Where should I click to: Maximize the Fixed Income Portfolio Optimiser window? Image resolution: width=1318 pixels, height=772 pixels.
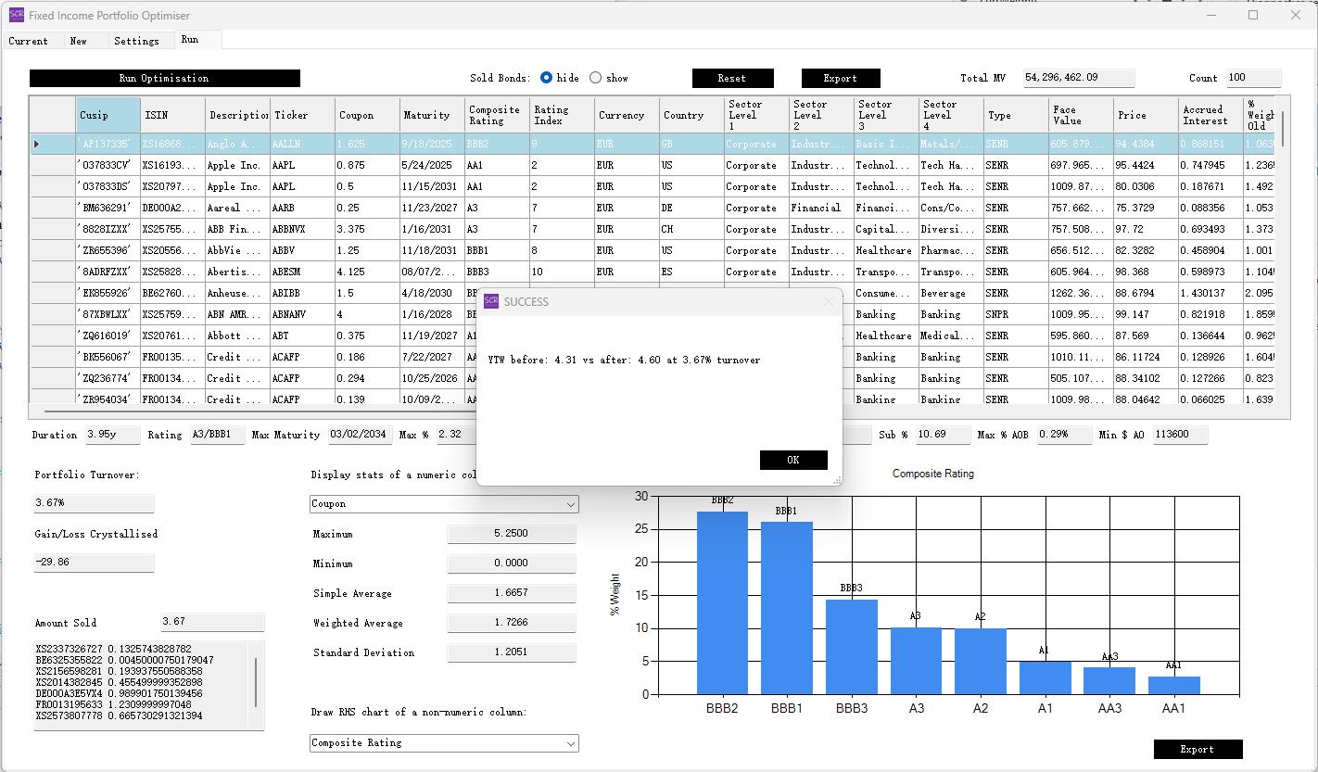1253,15
